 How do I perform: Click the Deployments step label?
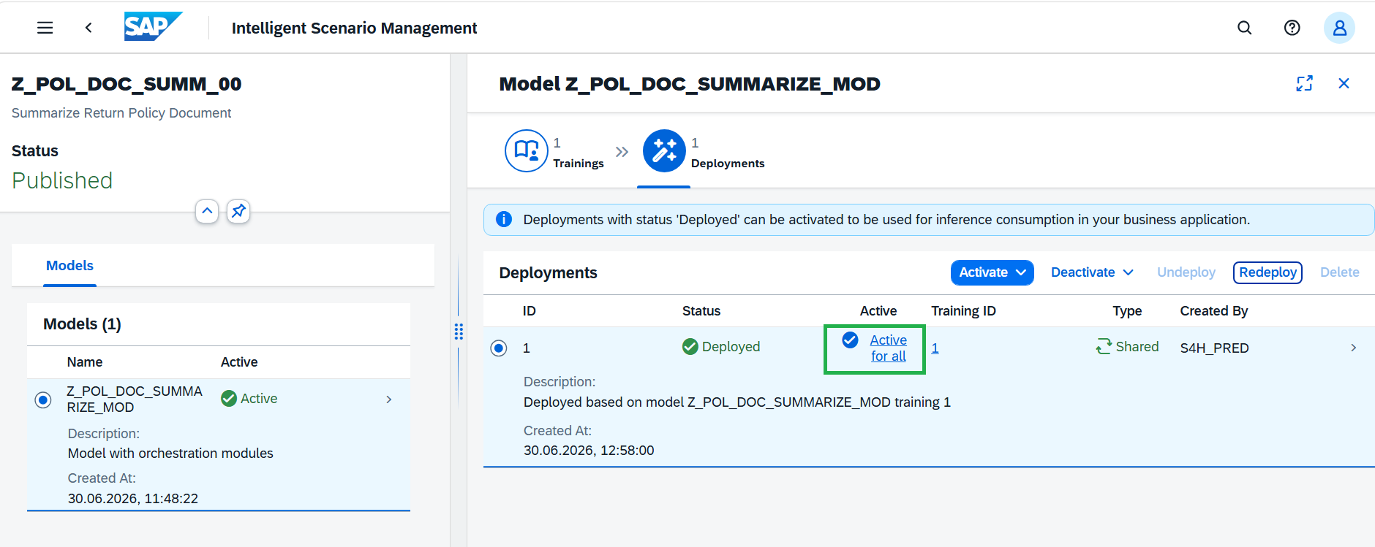tap(727, 164)
